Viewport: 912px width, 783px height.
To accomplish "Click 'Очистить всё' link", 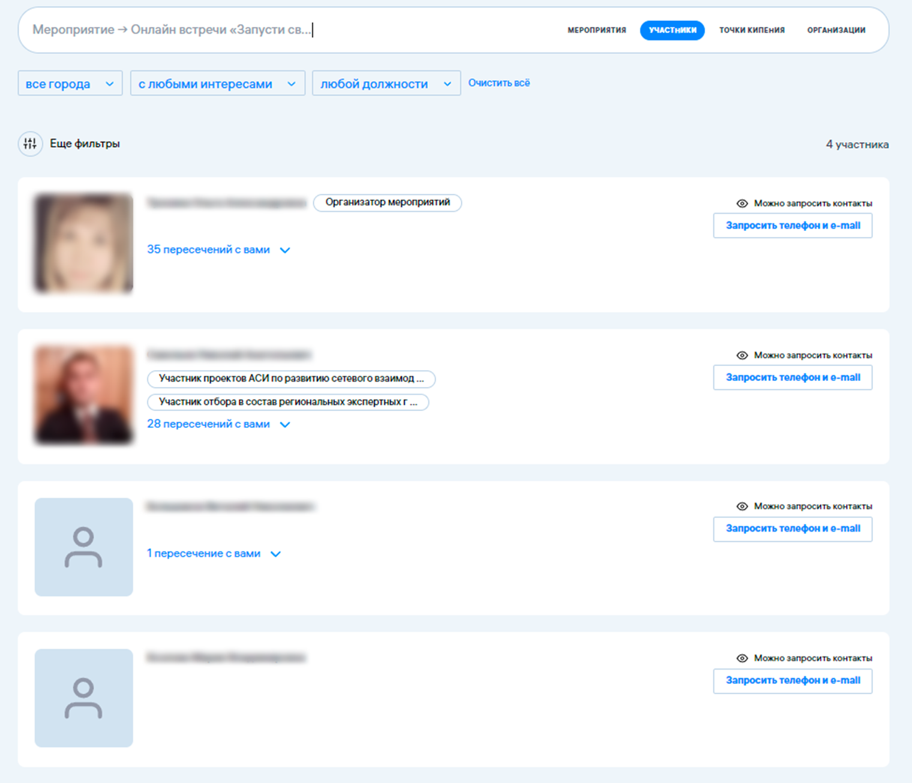I will [x=499, y=83].
